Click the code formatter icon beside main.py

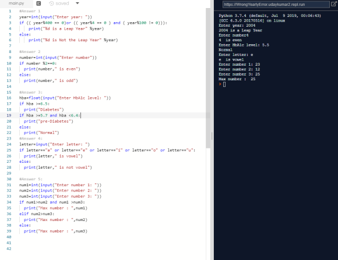click(38, 3)
